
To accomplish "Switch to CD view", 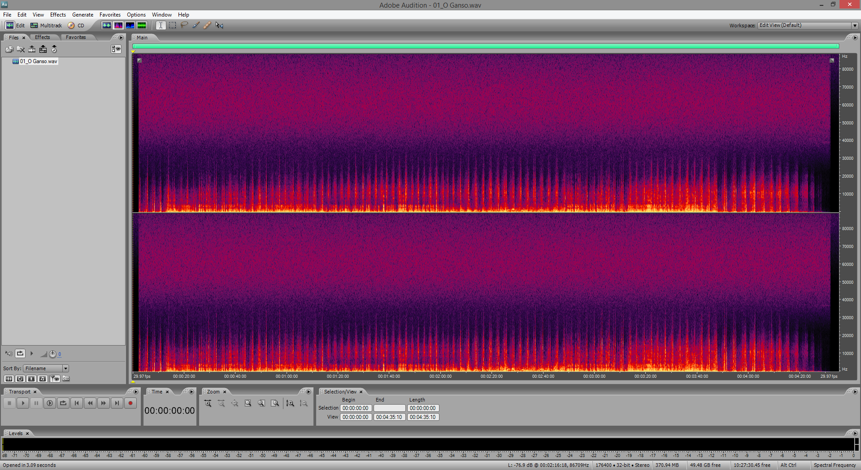I will coord(76,26).
